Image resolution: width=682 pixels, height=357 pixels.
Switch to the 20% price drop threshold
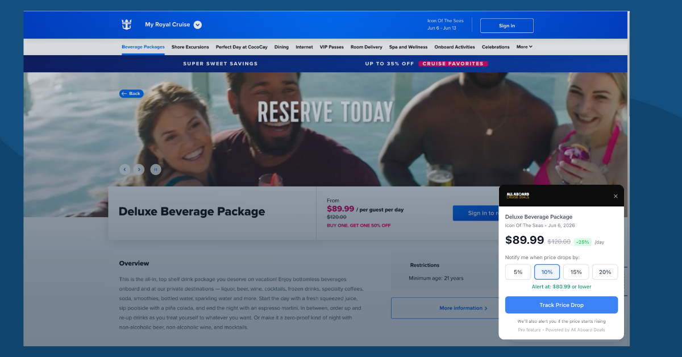coord(605,272)
